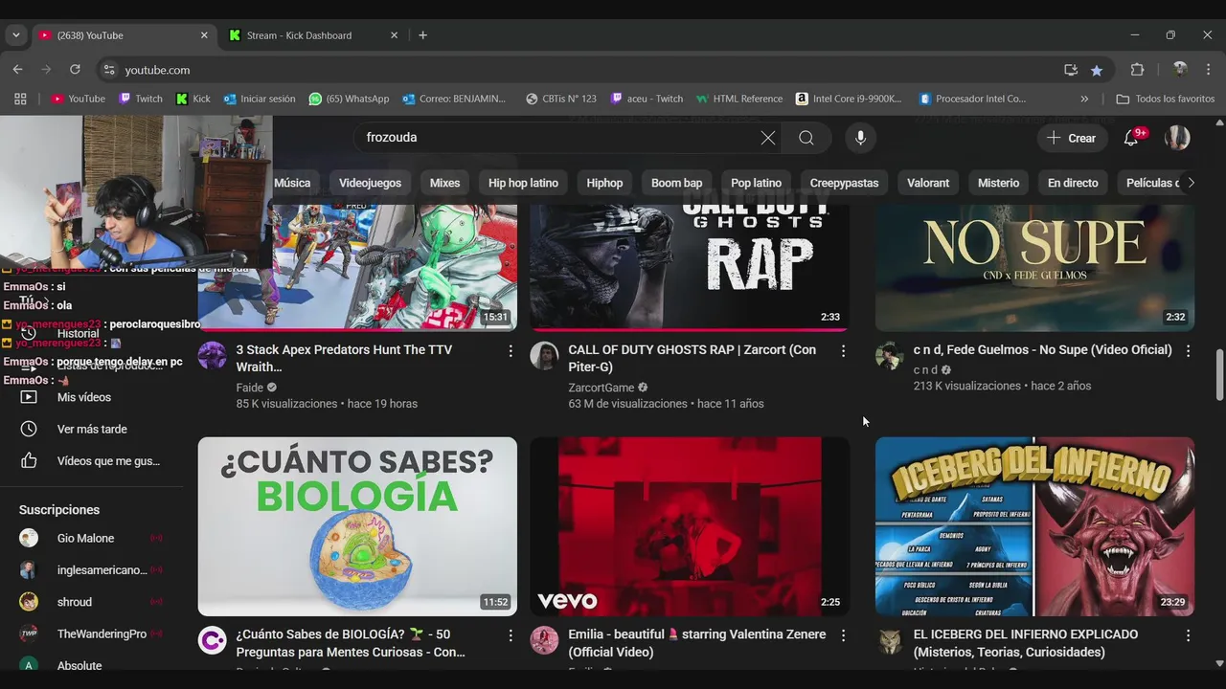Open the Kick bookmark

click(x=193, y=99)
